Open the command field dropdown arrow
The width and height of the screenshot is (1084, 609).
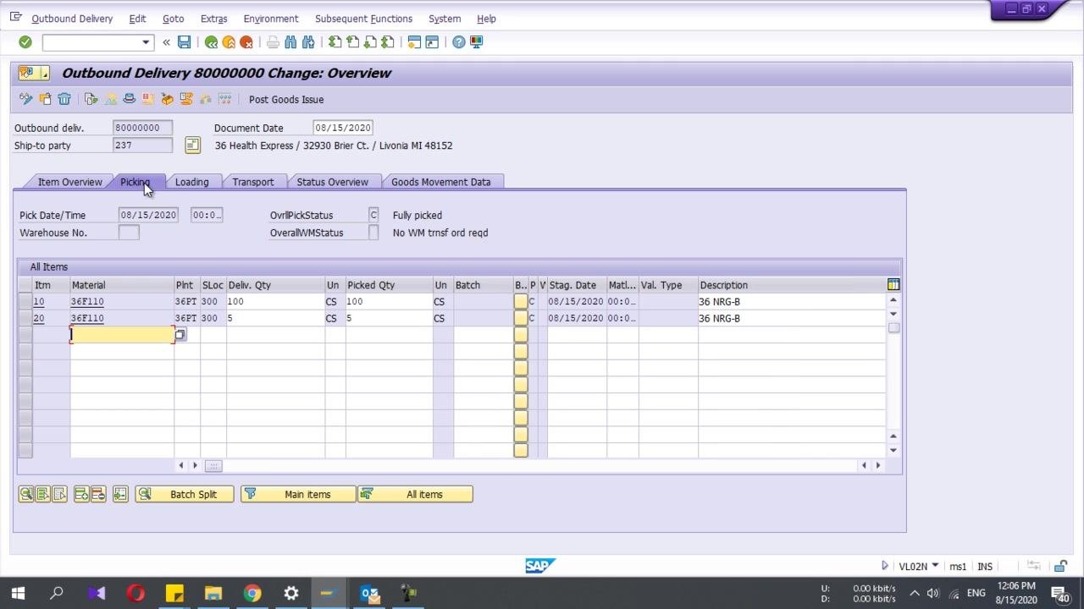click(146, 42)
